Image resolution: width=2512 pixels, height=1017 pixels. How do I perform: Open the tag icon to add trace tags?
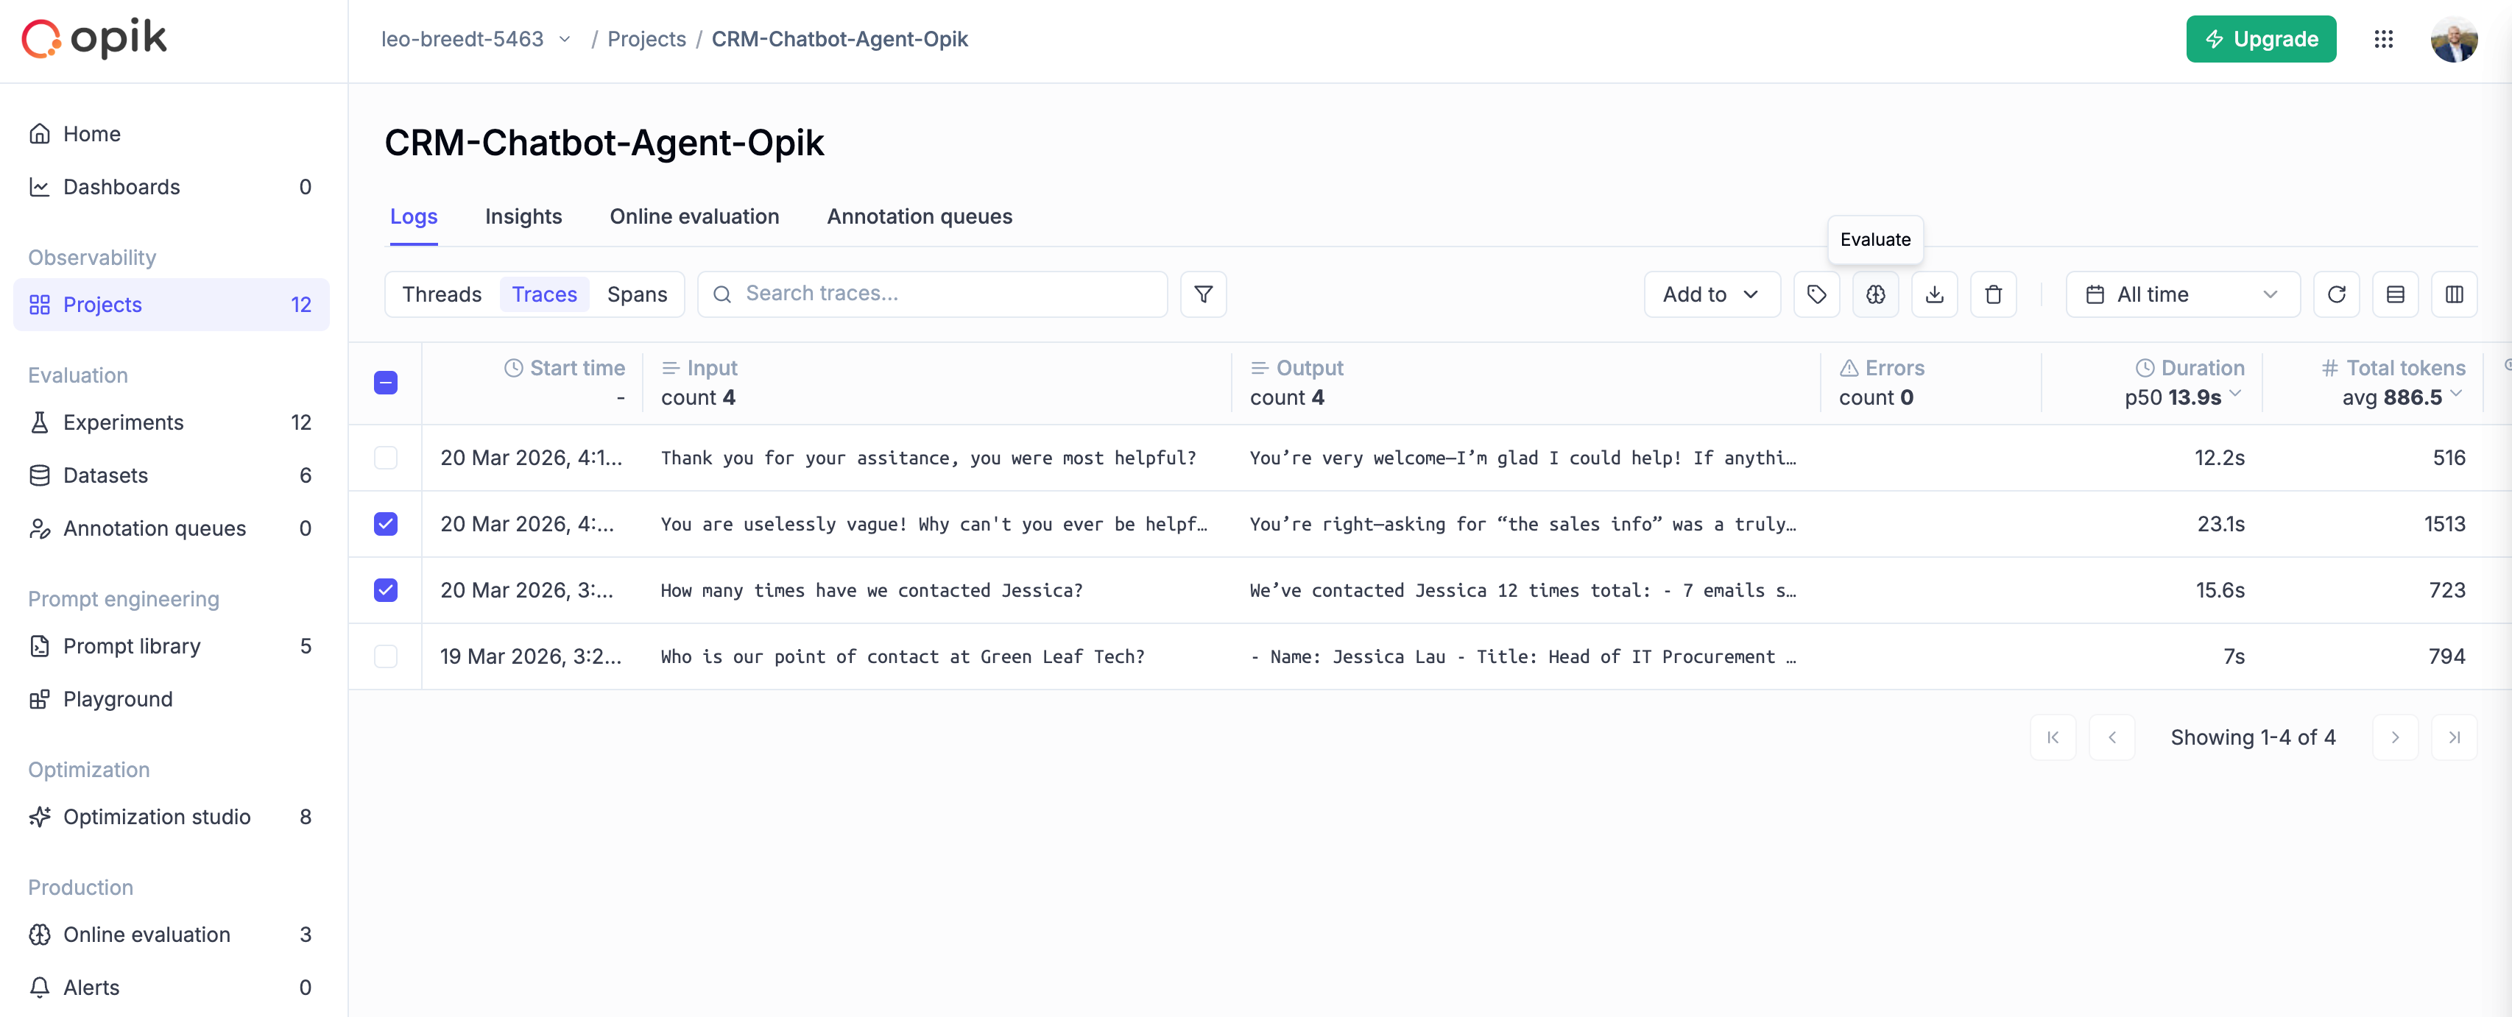pos(1817,294)
